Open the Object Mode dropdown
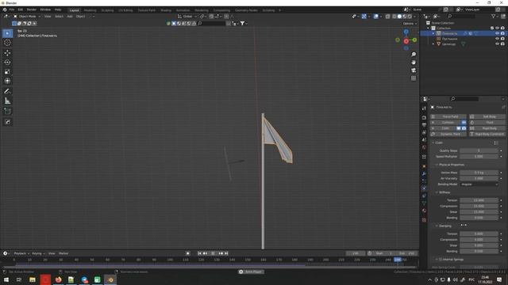508x285 pixels. point(27,16)
